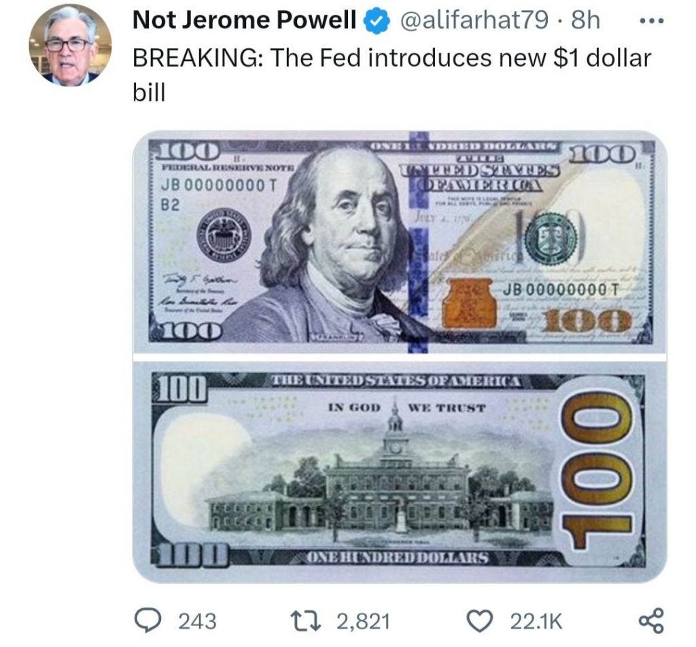Click the 2,821 retweets count
The width and height of the screenshot is (696, 647).
[364, 620]
